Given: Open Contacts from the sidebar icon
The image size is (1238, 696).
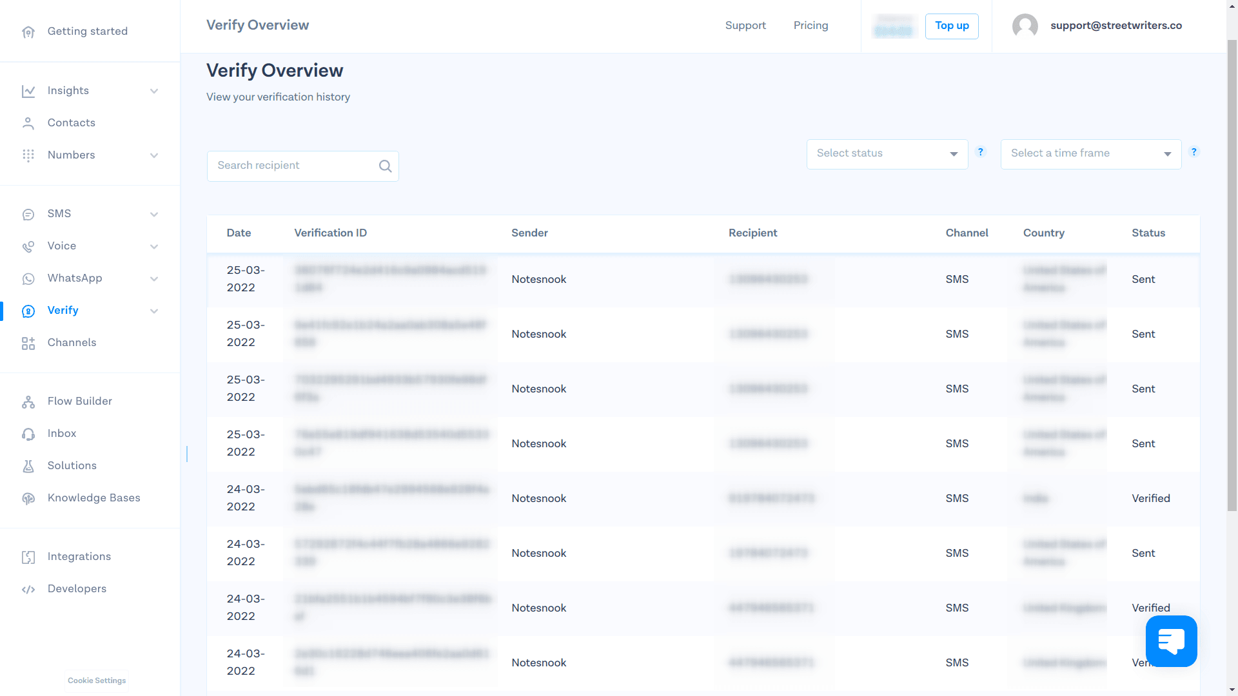Looking at the screenshot, I should pyautogui.click(x=28, y=122).
